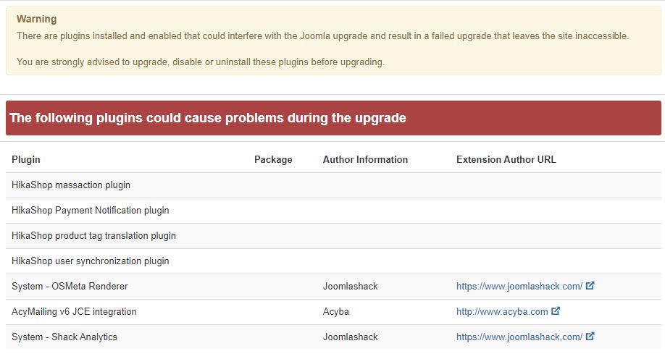Select HikaShop user synchronization plugin row

tap(91, 261)
